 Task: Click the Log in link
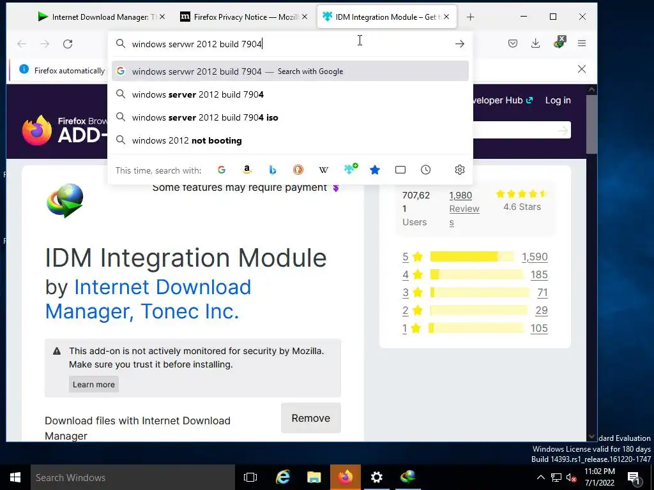point(558,100)
